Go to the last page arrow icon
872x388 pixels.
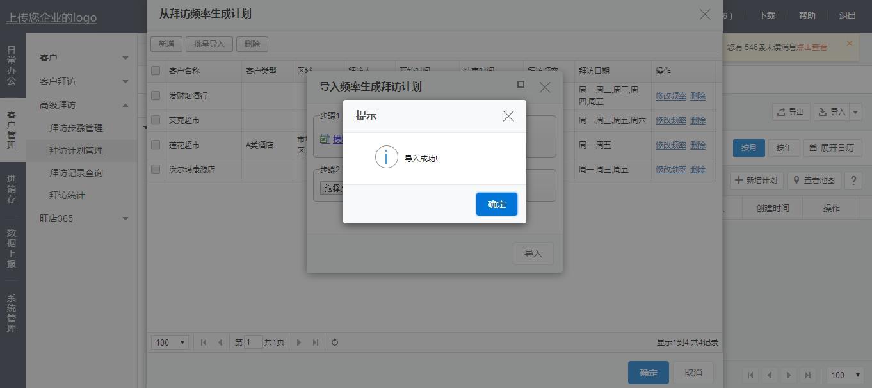click(315, 343)
